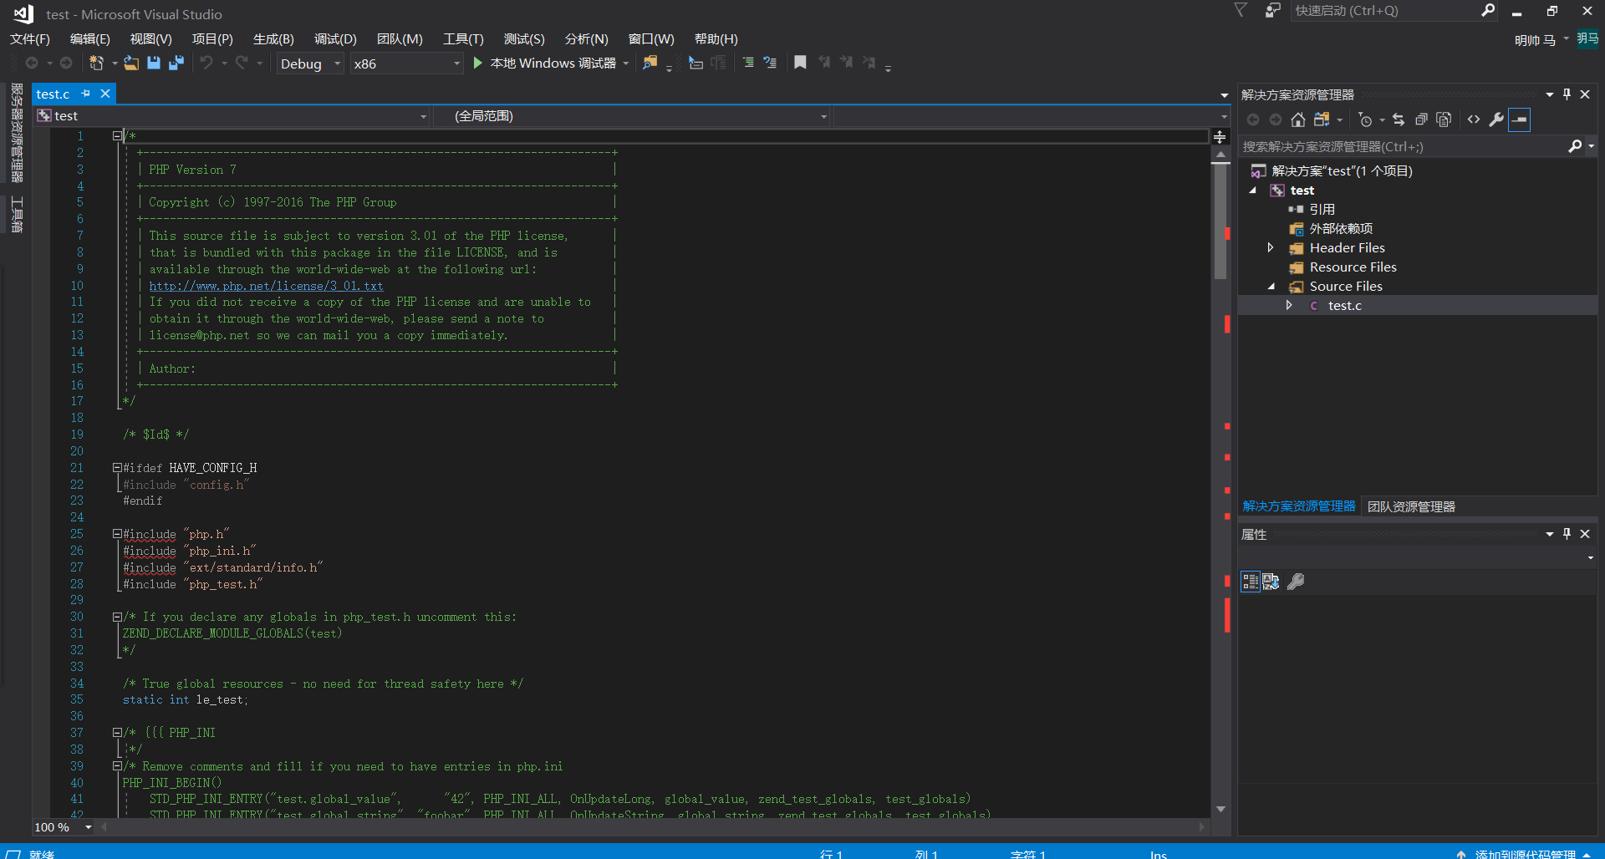
Task: Collapse the Source Files node
Action: (1270, 286)
